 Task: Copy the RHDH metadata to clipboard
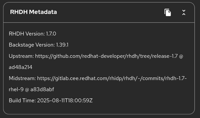[x=167, y=12]
